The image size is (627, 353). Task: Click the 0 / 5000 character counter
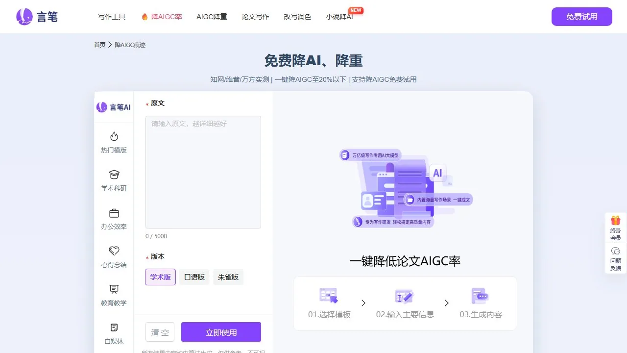[x=156, y=236]
